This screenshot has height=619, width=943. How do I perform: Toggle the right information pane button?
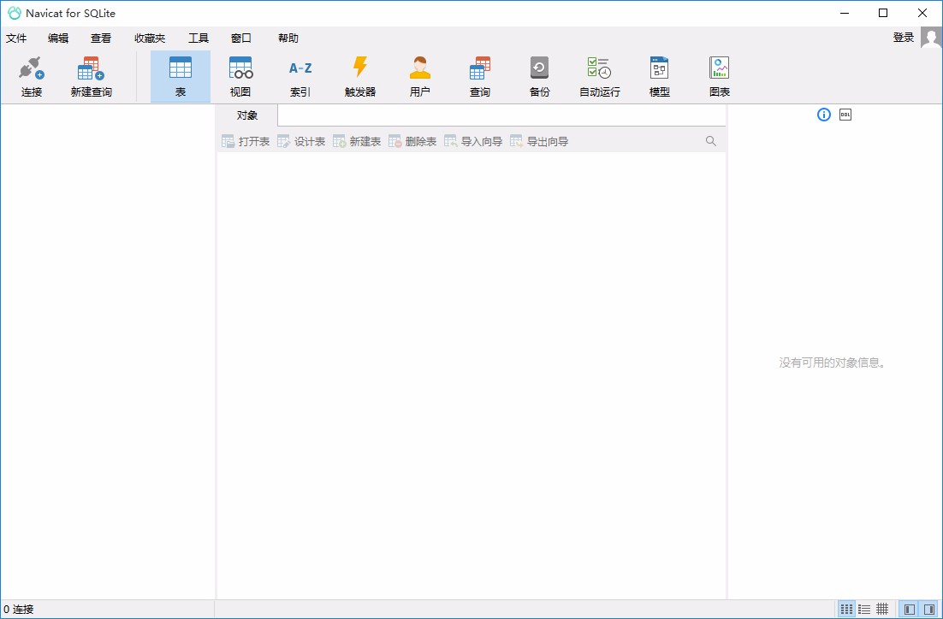coord(928,609)
